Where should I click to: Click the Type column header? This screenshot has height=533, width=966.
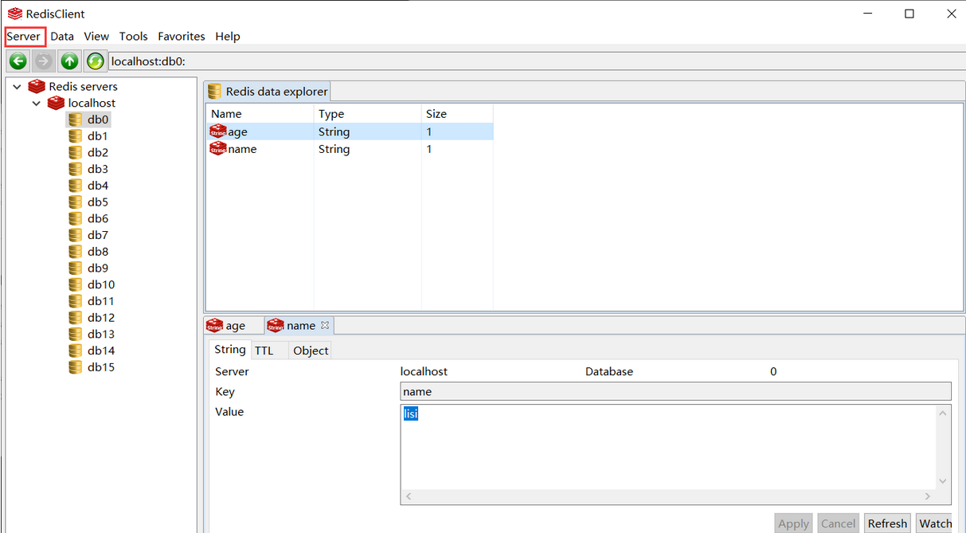coord(367,114)
